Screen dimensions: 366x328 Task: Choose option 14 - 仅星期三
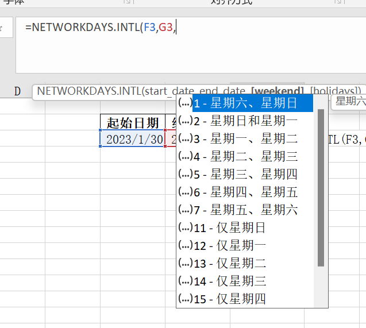point(245,281)
